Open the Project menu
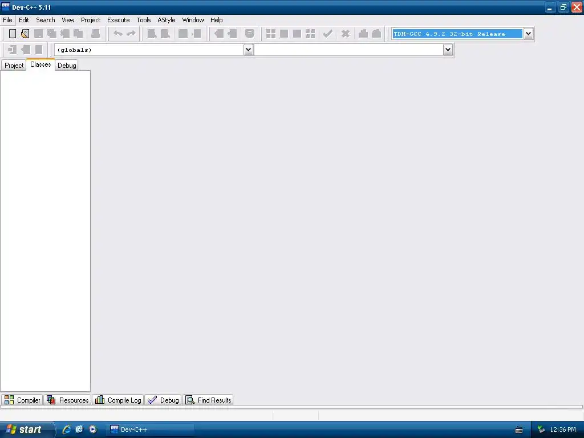Viewport: 584px width, 438px height. pyautogui.click(x=91, y=20)
